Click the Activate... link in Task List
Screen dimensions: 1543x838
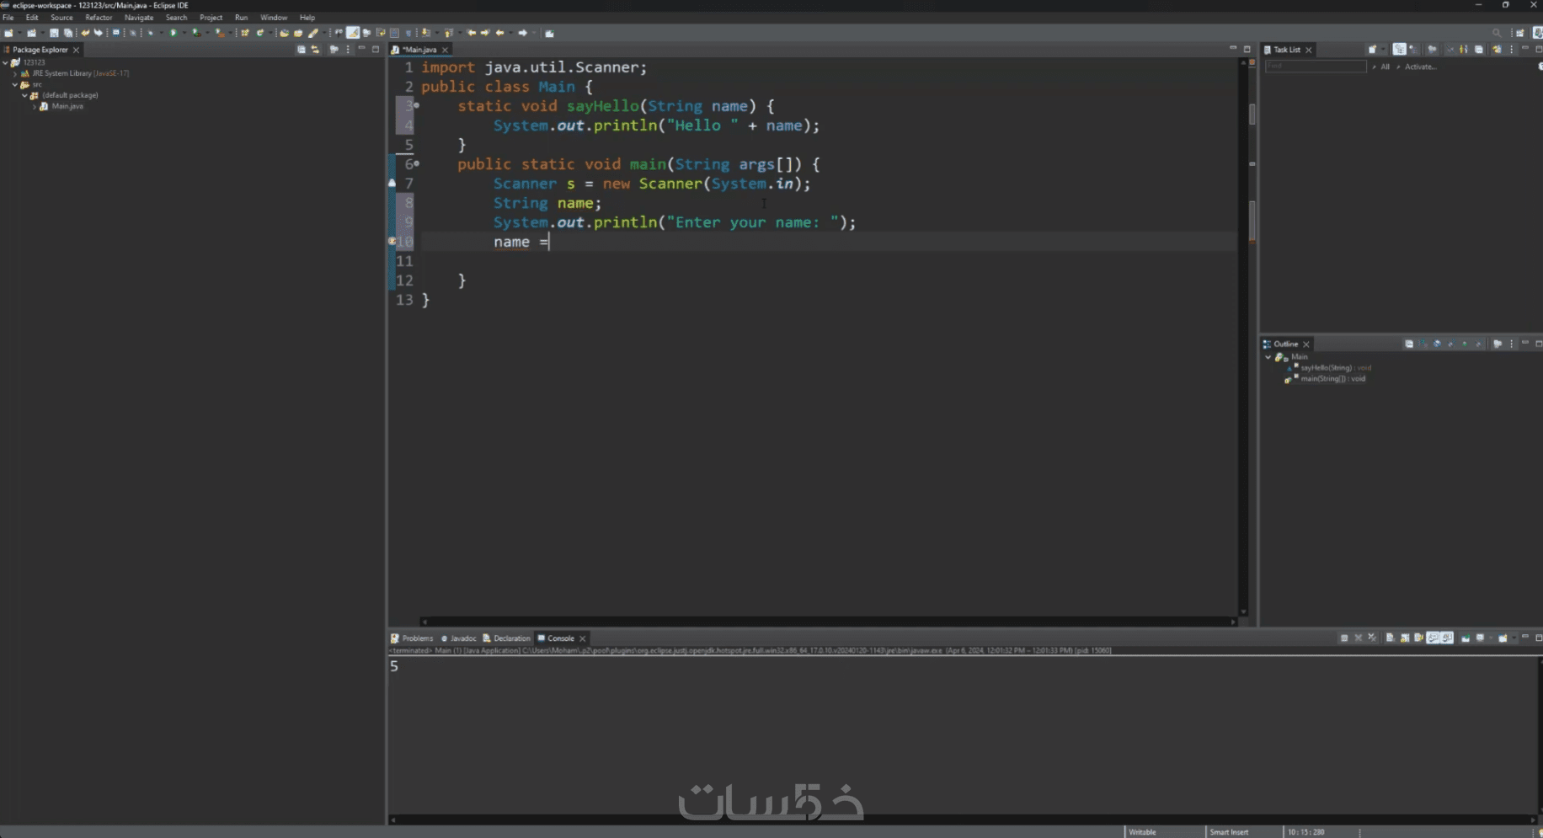1421,67
